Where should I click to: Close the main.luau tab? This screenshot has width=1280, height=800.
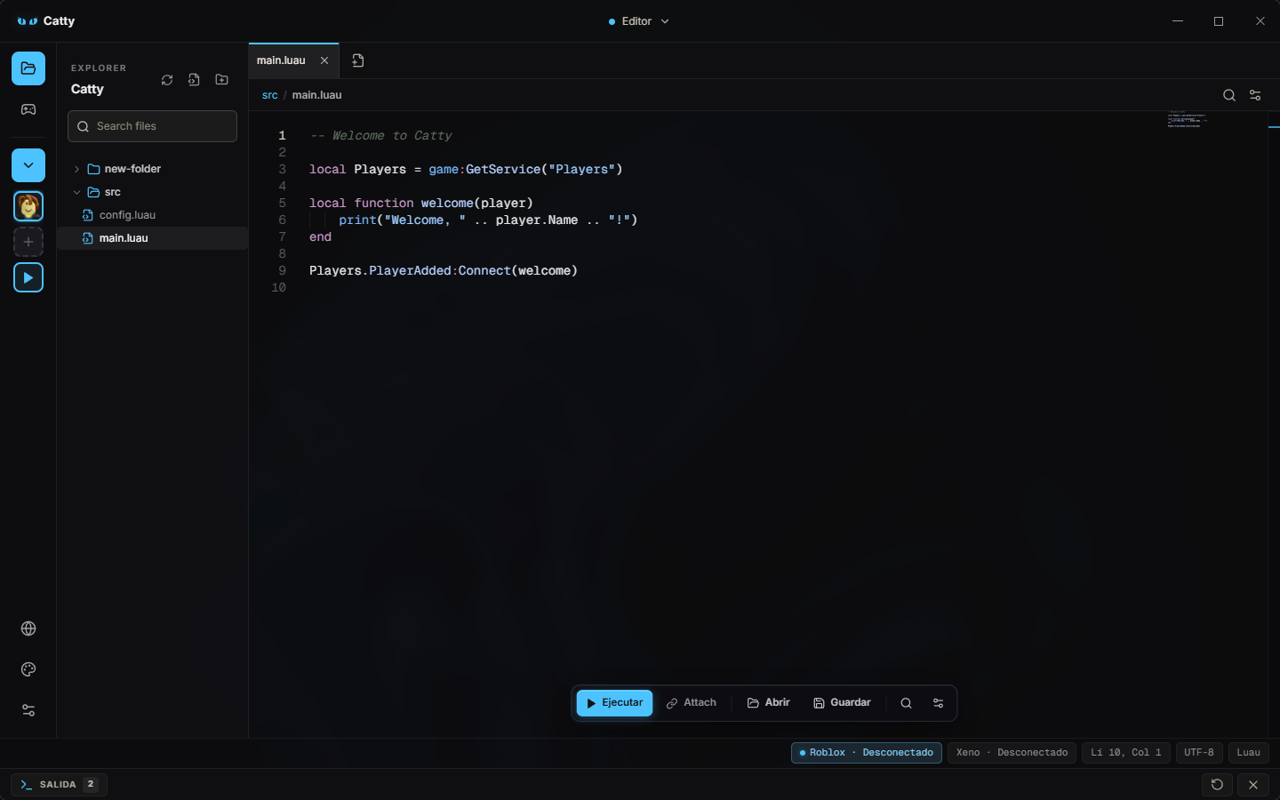click(x=324, y=60)
